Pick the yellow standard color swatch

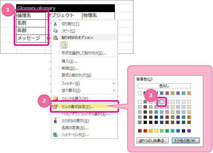click(156, 131)
